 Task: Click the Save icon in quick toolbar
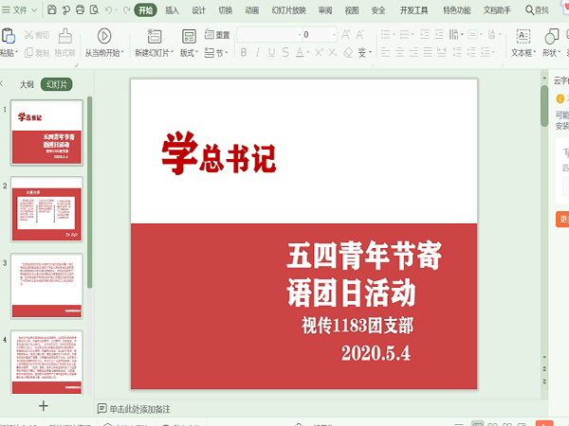click(52, 9)
